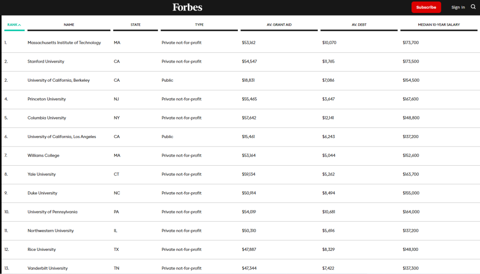Select Duke University name
The width and height of the screenshot is (480, 274).
pos(42,193)
